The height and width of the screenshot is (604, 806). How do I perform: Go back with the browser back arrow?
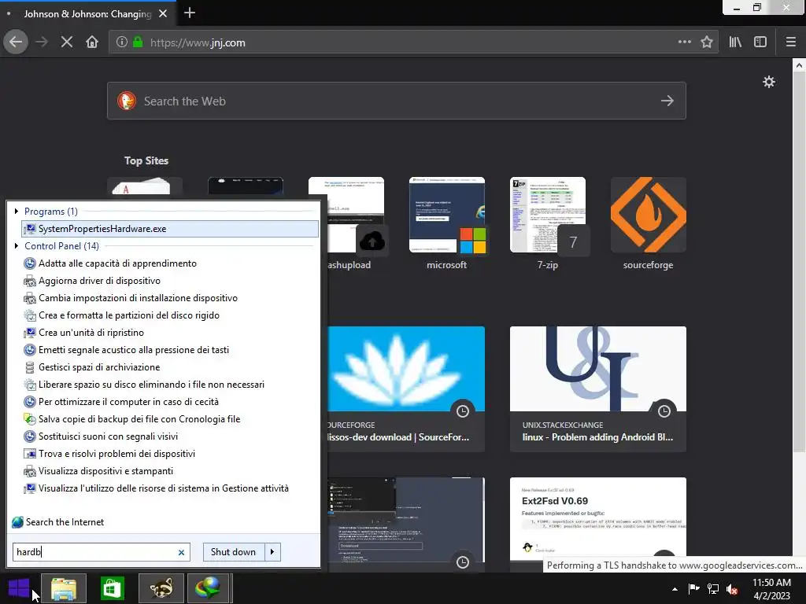coord(16,42)
